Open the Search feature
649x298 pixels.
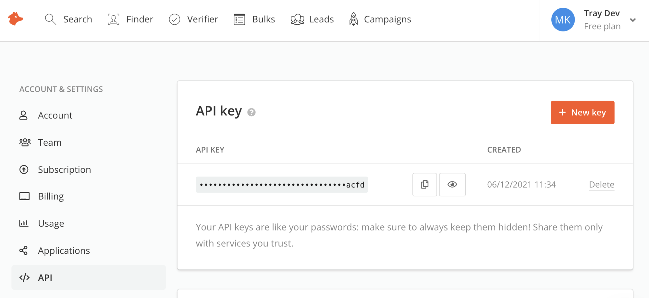(69, 19)
